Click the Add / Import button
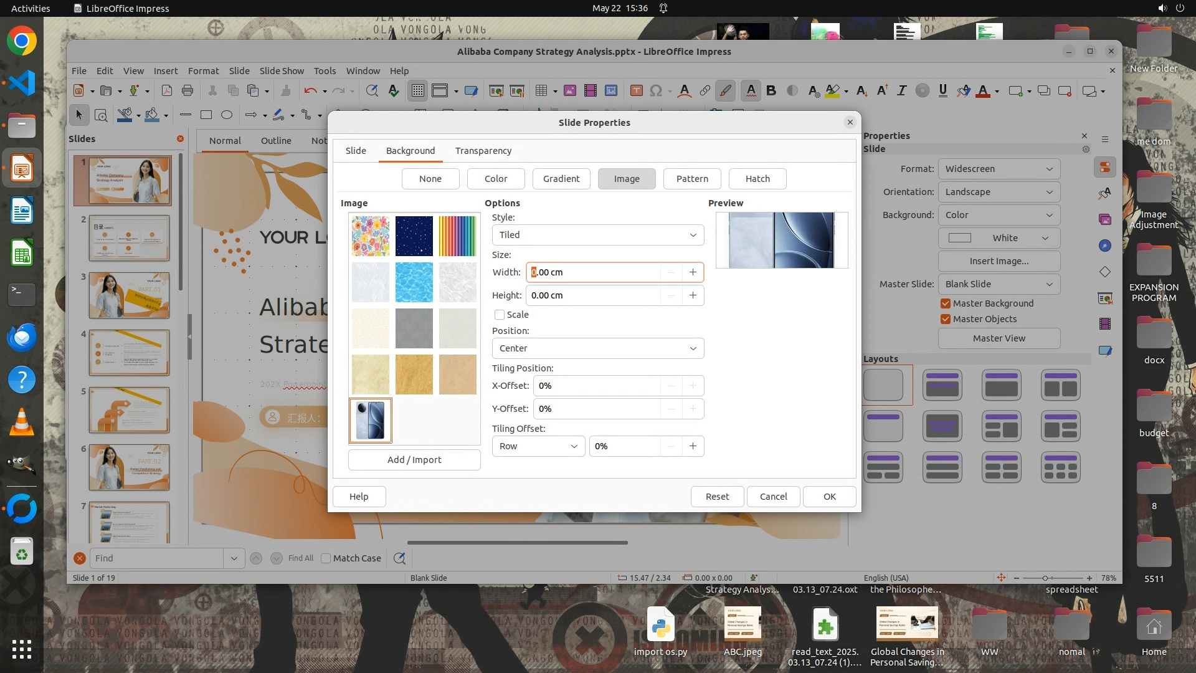The height and width of the screenshot is (673, 1196). point(414,460)
